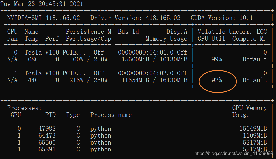Select Driver Version: 418.165.02 text
This screenshot has width=276, height=159.
[135, 18]
